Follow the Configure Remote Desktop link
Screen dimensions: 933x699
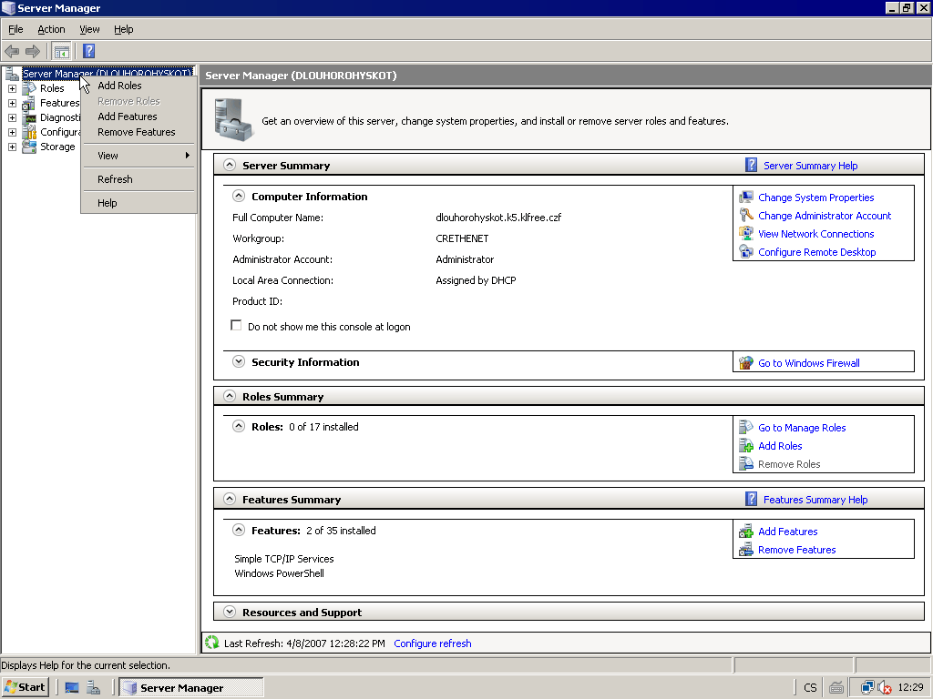pyautogui.click(x=817, y=253)
